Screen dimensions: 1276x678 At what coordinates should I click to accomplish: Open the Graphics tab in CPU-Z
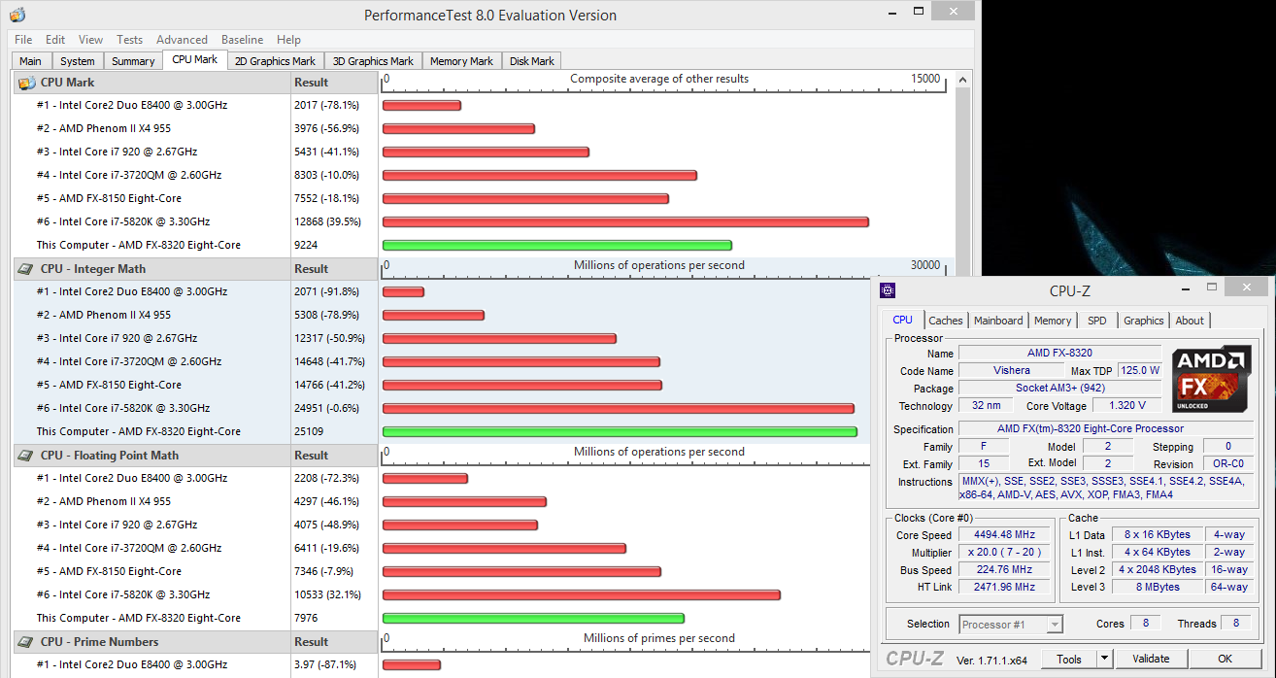[1144, 321]
